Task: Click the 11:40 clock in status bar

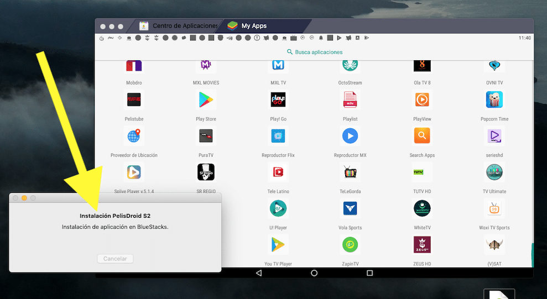Action: click(525, 38)
